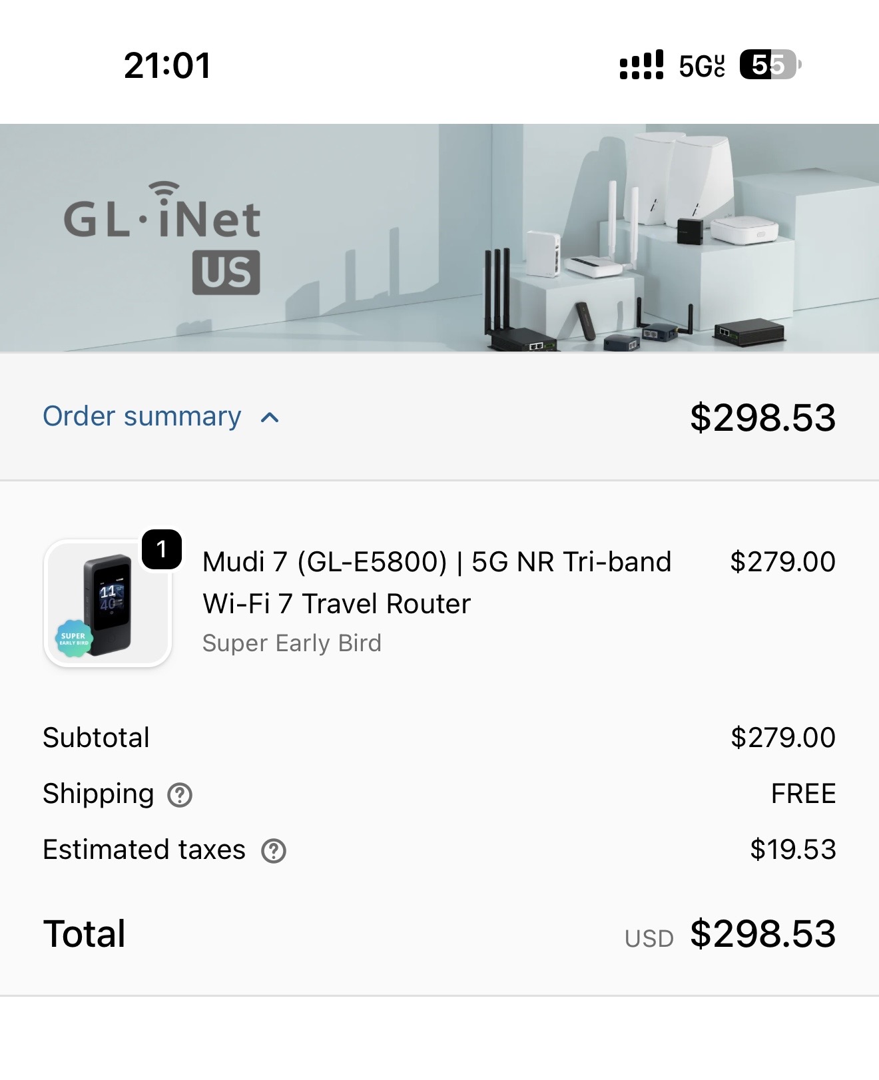Image resolution: width=879 pixels, height=1080 pixels.
Task: Tap the 21:01 clock in the status bar
Action: 167,66
